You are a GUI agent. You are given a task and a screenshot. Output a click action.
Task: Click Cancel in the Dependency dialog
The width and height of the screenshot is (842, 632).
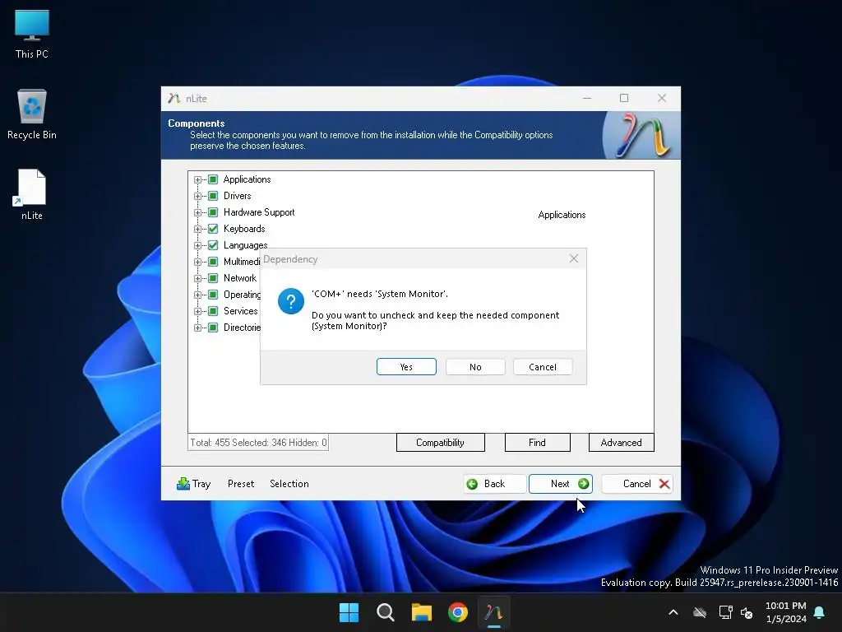click(543, 366)
